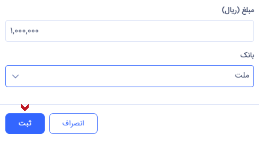Click the ثبت submit button
Screen dimensions: 259x142
pos(25,123)
